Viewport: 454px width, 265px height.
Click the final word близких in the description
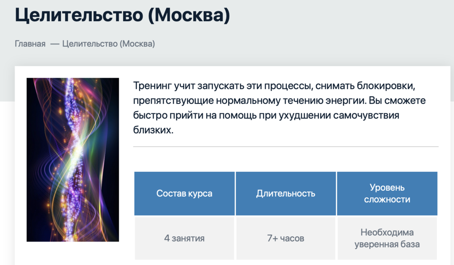152,131
